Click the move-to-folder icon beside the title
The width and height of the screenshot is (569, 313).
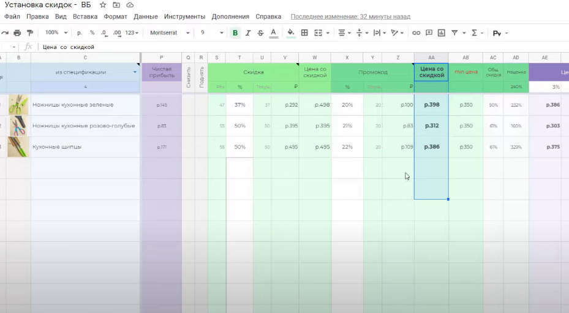pyautogui.click(x=116, y=5)
